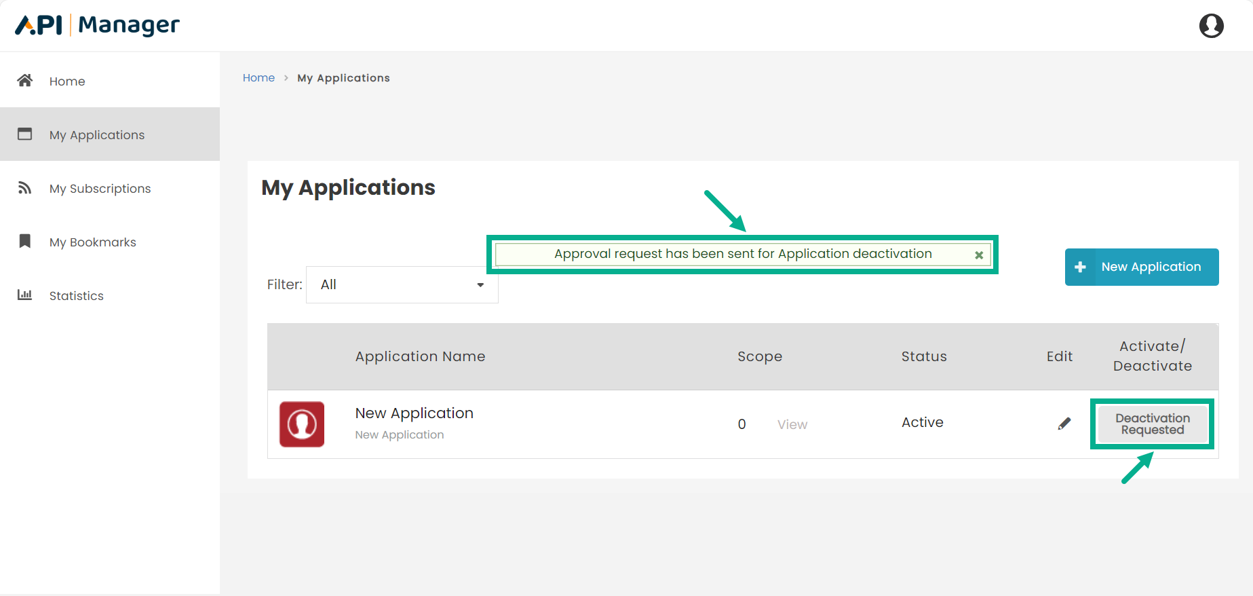Select My Bookmarks menu item
This screenshot has height=596, width=1253.
(x=92, y=242)
